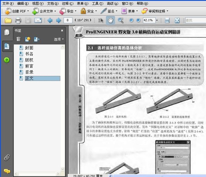Toggle the Pages thumbnail panel icon
Screen dimensions: 206x177
(7, 32)
